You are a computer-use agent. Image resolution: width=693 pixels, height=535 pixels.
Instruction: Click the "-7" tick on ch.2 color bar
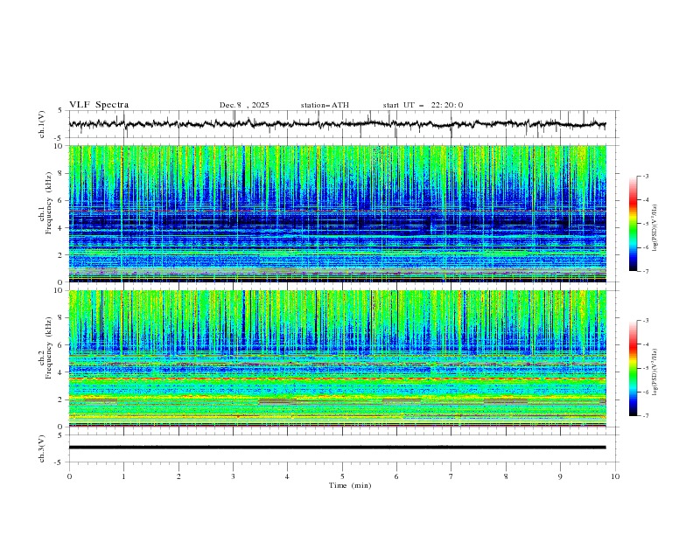(645, 415)
